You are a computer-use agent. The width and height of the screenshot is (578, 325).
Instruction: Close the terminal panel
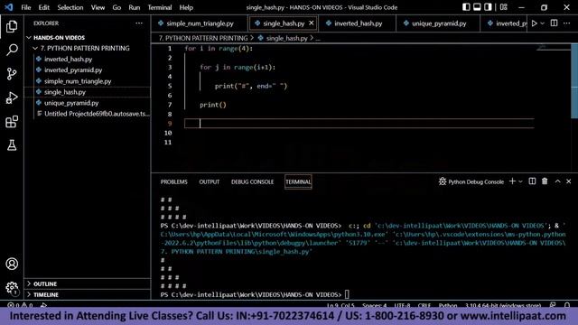click(x=568, y=181)
